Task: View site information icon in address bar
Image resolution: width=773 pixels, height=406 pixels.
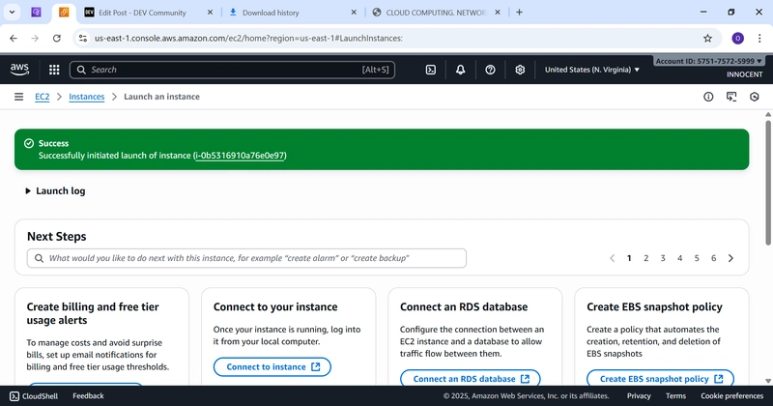Action: tap(83, 38)
